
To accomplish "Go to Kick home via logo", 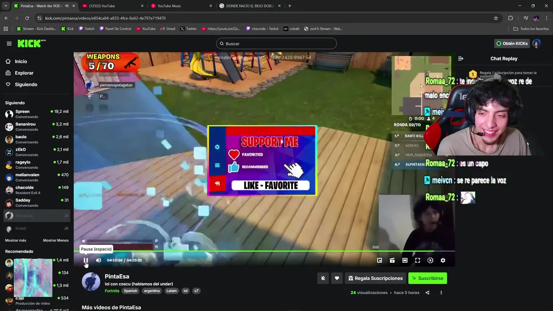I will (x=31, y=43).
